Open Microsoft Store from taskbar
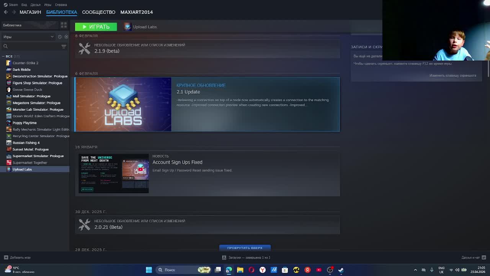Image resolution: width=490 pixels, height=276 pixels. point(285,270)
